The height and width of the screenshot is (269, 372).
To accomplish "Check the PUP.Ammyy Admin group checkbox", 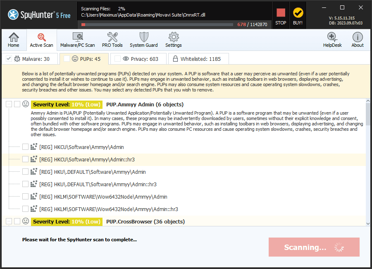I will (17, 104).
